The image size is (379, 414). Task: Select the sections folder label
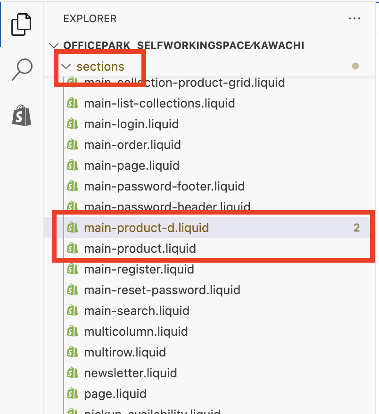(x=100, y=66)
